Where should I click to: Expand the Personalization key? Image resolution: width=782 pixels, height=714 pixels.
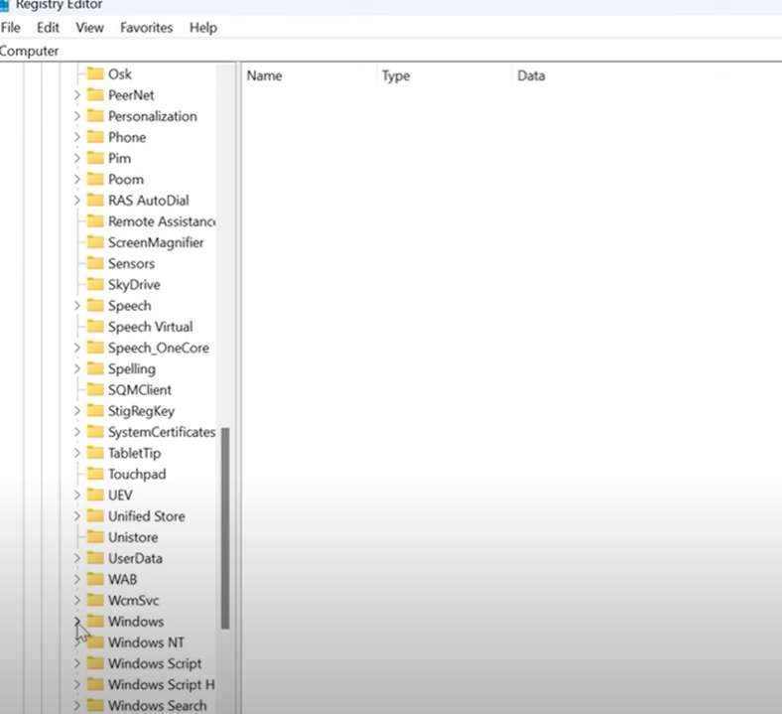(x=76, y=116)
